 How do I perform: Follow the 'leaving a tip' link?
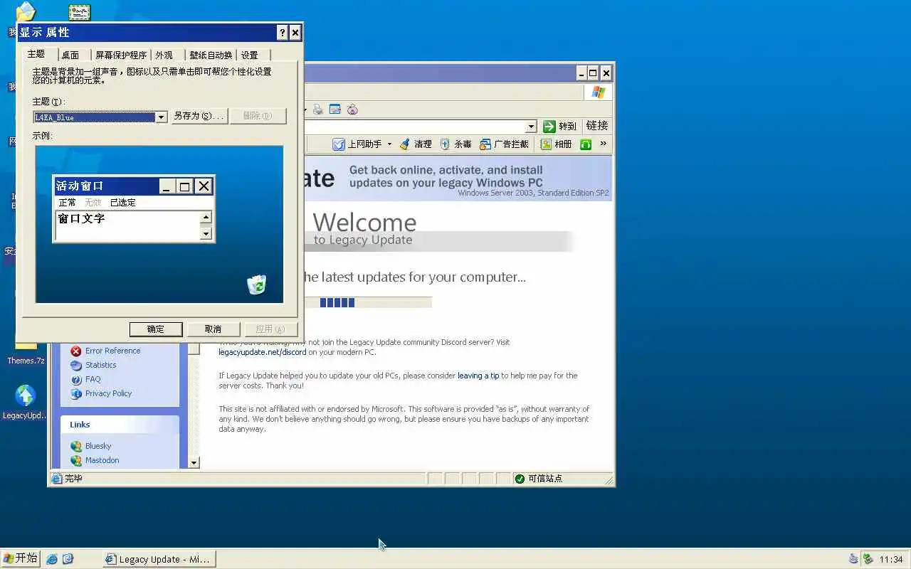point(478,376)
